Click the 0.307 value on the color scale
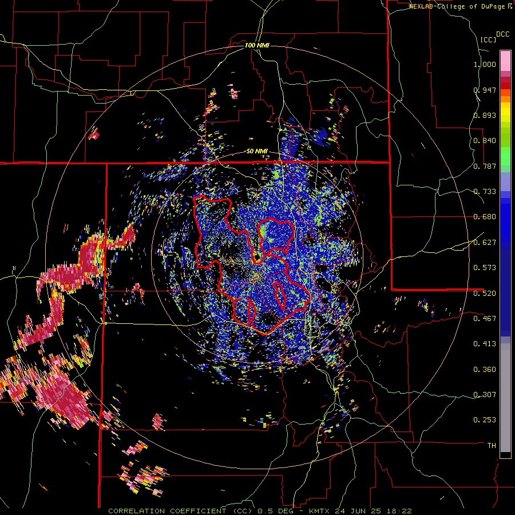515x515 pixels. point(485,395)
